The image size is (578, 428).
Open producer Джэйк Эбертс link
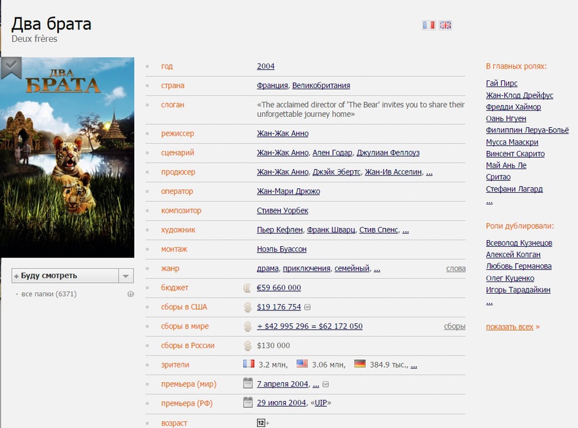[336, 172]
